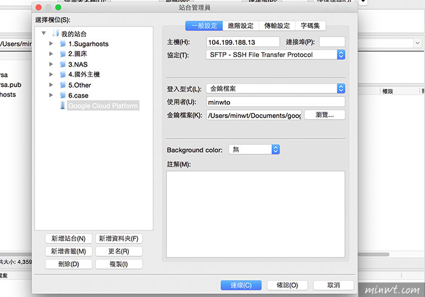
Task: Switch to the 字碼集 tab
Action: click(310, 25)
